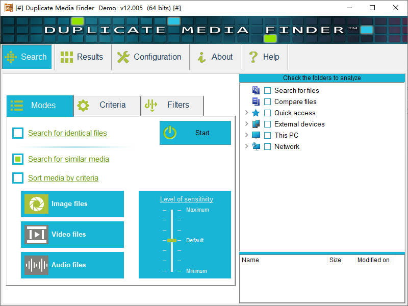The width and height of the screenshot is (408, 306).
Task: Click the Search for files magnifier icon
Action: pyautogui.click(x=256, y=90)
